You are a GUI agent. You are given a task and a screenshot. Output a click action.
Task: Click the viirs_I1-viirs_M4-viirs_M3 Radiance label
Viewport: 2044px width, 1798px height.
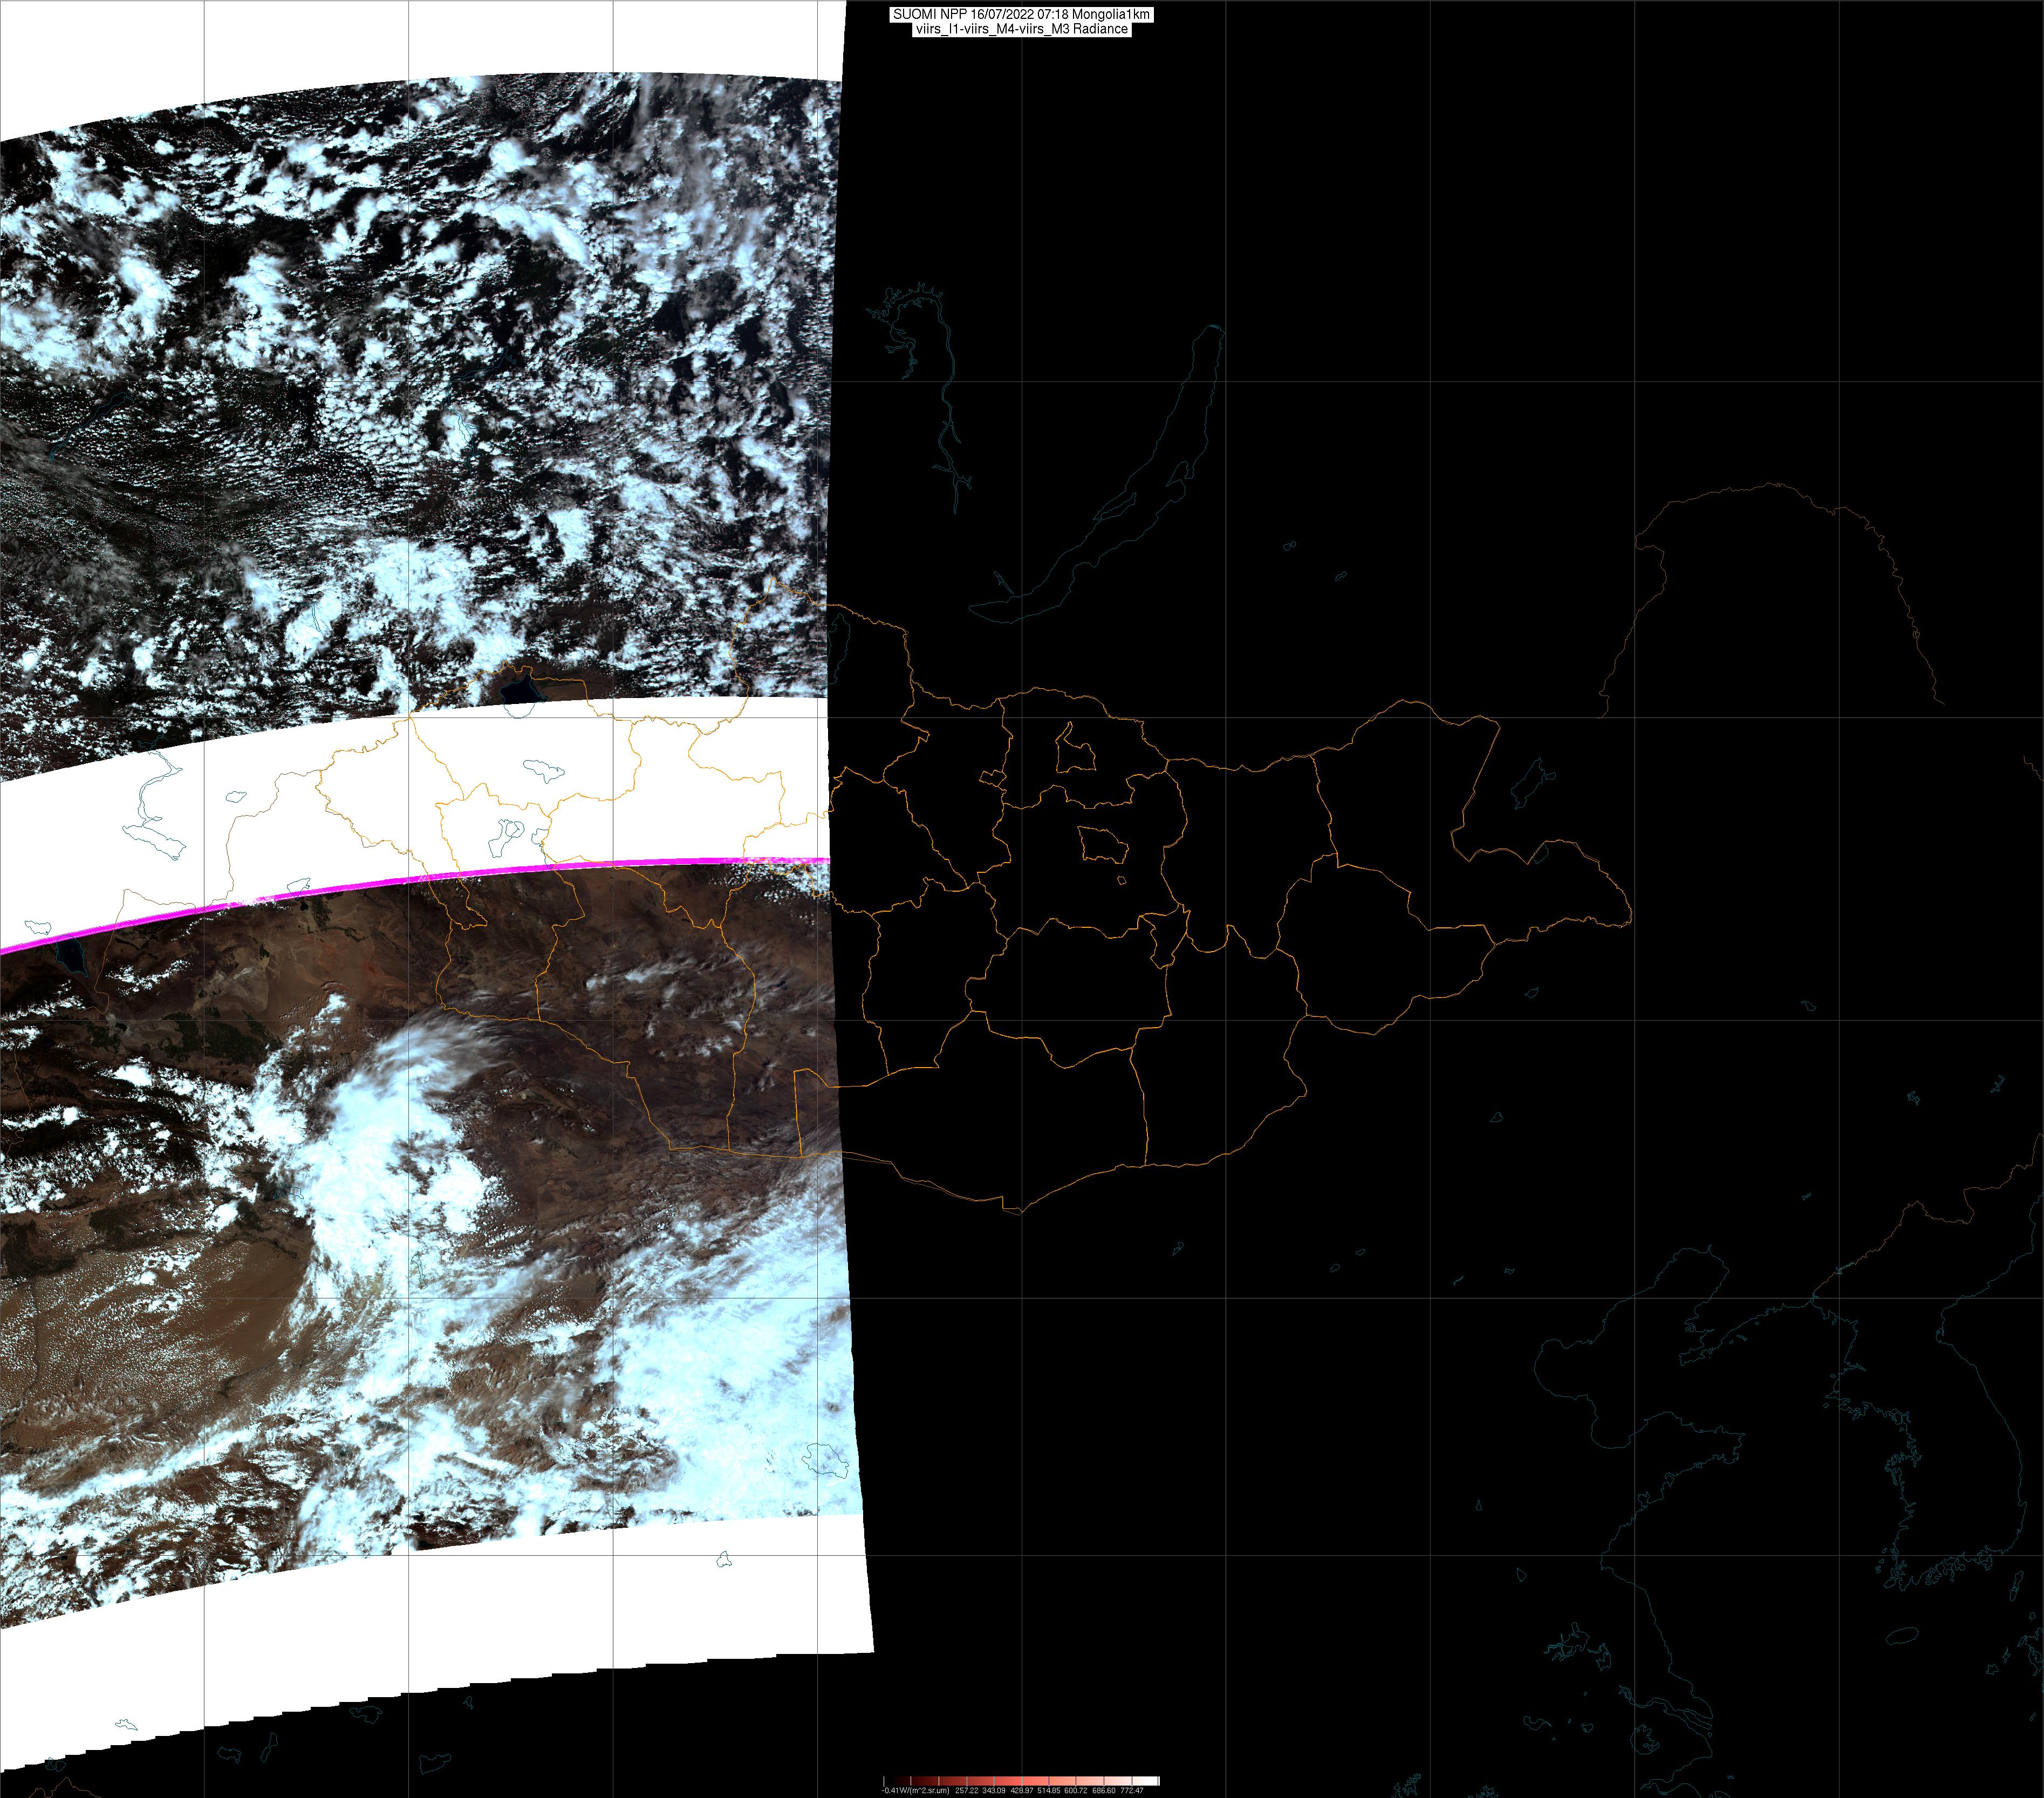click(x=1021, y=29)
